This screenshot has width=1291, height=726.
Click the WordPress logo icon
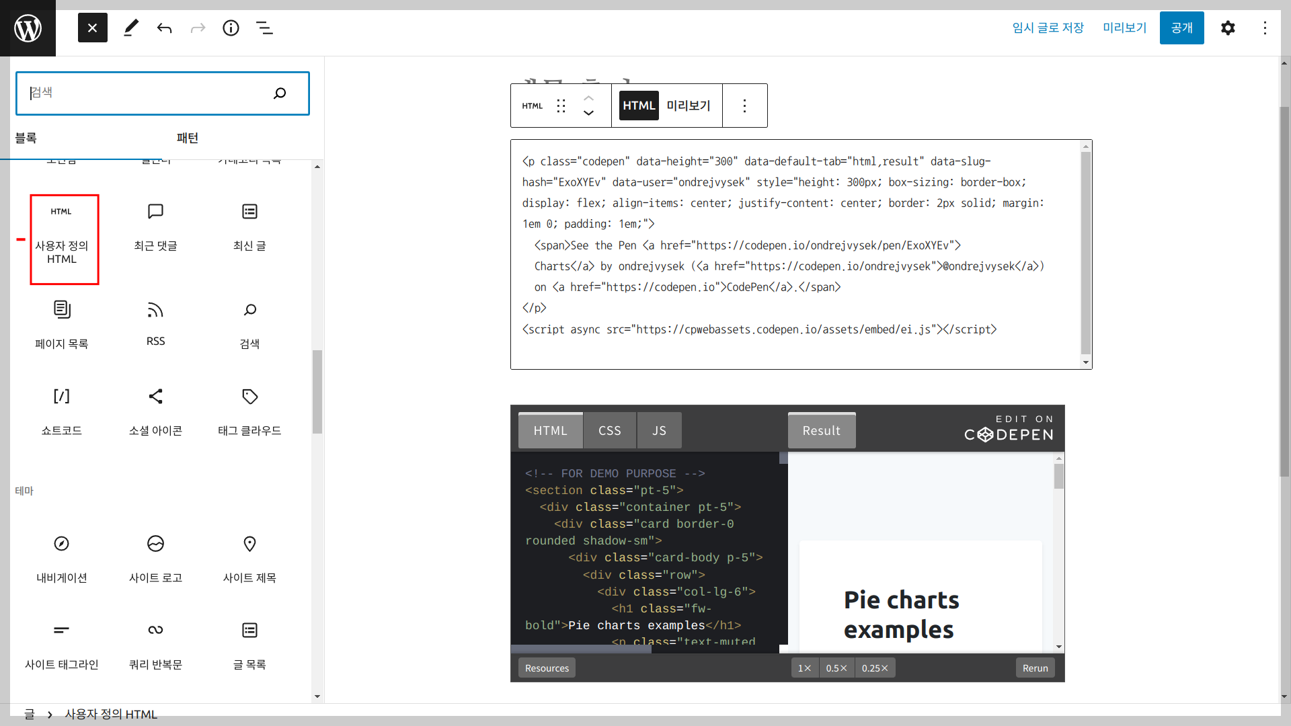tap(28, 28)
